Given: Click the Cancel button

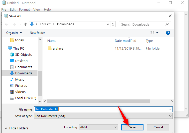Looking at the screenshot, I should pyautogui.click(x=158, y=127).
